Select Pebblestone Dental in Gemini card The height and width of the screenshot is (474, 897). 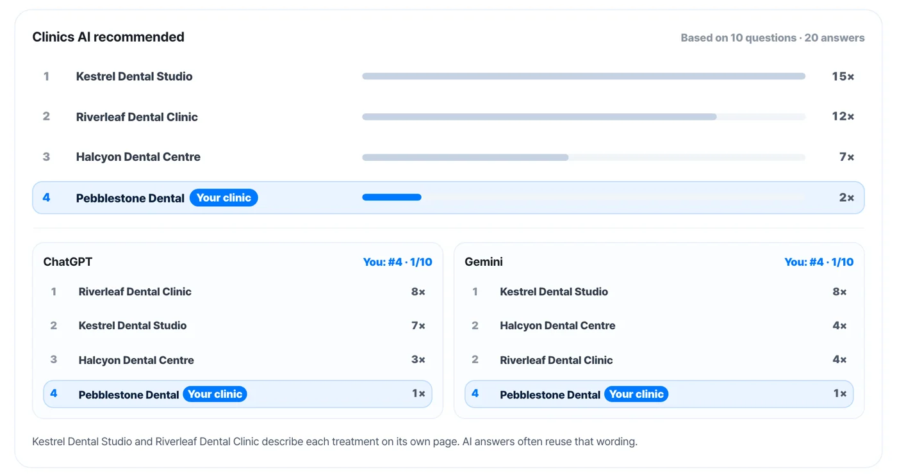[659, 394]
